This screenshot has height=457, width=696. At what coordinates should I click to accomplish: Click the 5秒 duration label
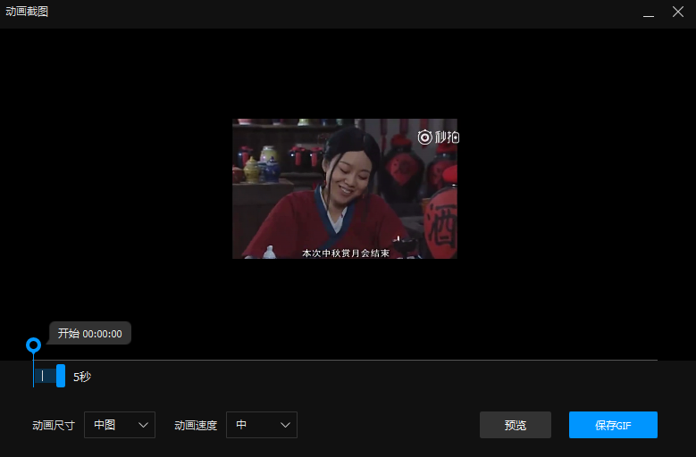[x=82, y=377]
